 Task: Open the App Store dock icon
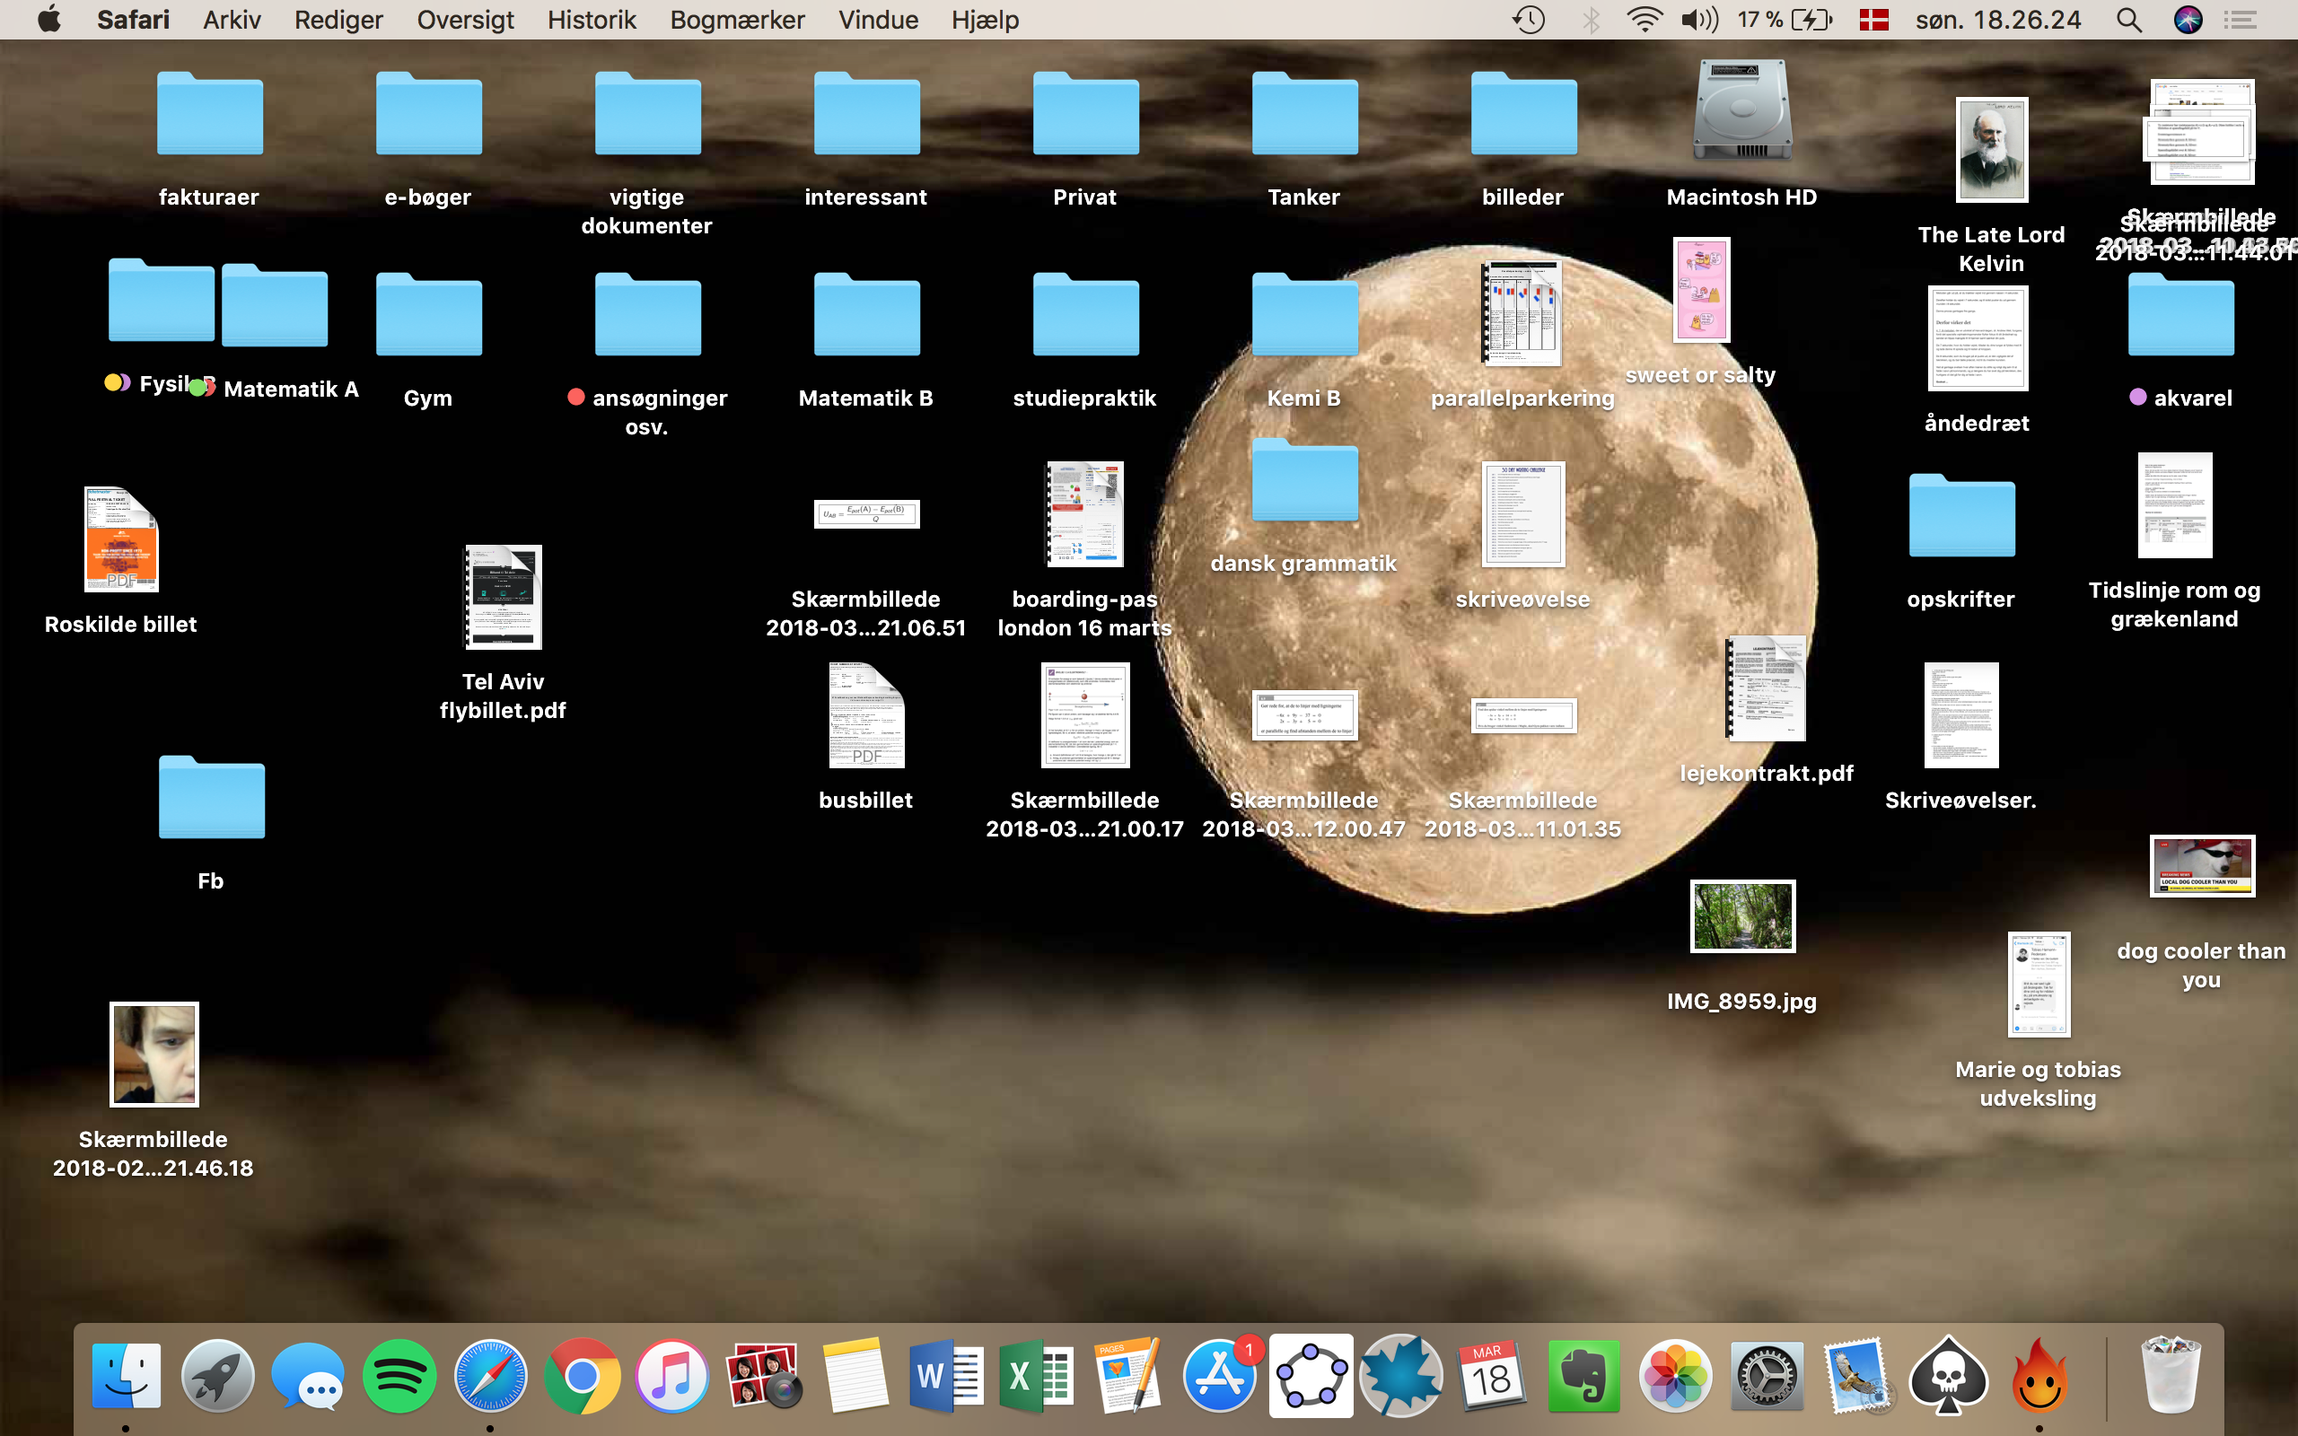(x=1219, y=1376)
